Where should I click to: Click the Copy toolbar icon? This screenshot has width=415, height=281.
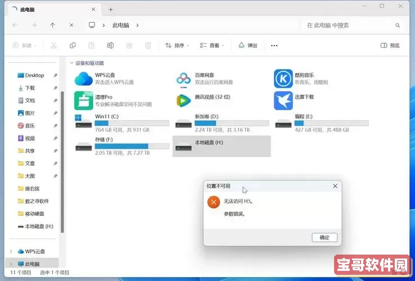click(x=73, y=46)
